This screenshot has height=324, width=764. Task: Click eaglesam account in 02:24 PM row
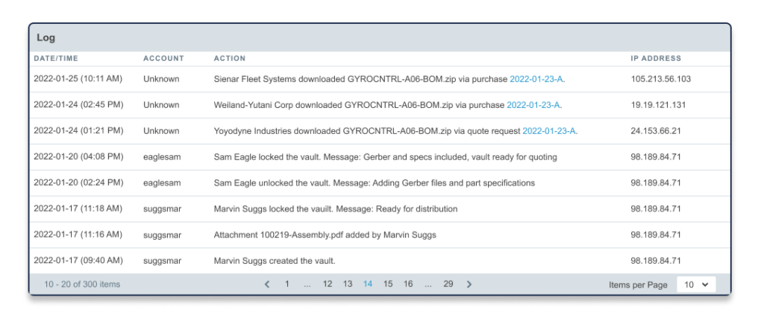[x=162, y=183]
